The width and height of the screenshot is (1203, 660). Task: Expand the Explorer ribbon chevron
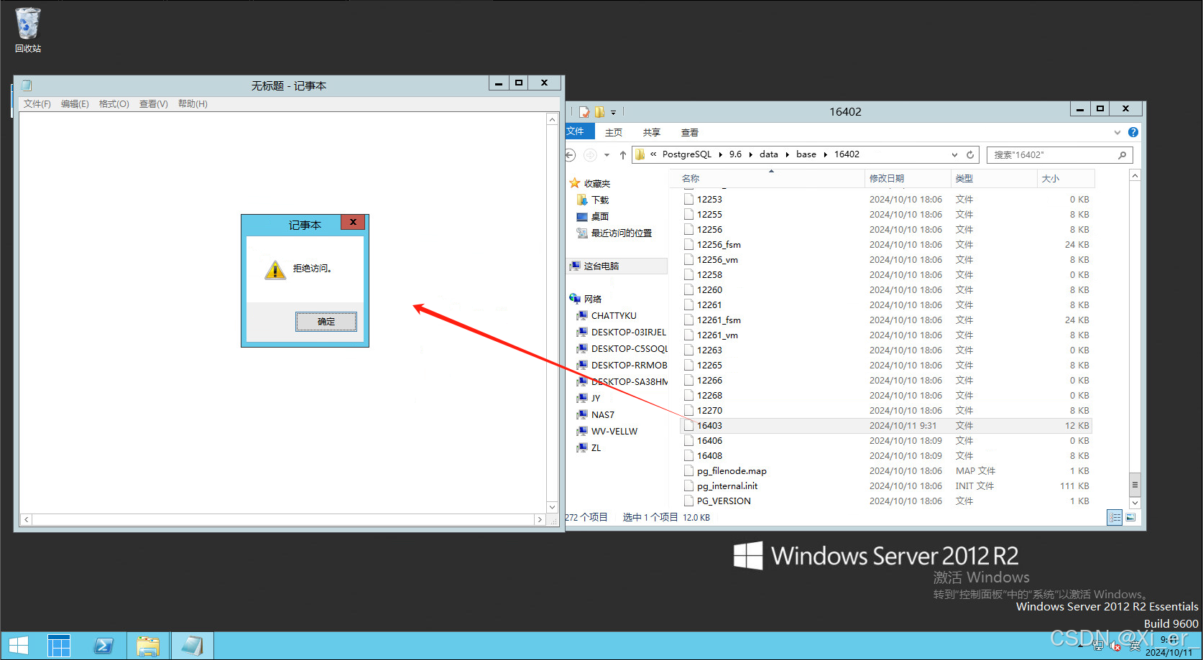click(x=1117, y=132)
